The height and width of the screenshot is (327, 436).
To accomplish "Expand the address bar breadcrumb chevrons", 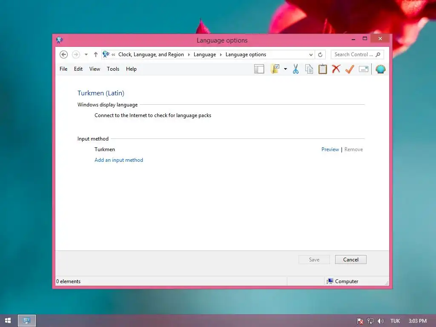I will 113,54.
